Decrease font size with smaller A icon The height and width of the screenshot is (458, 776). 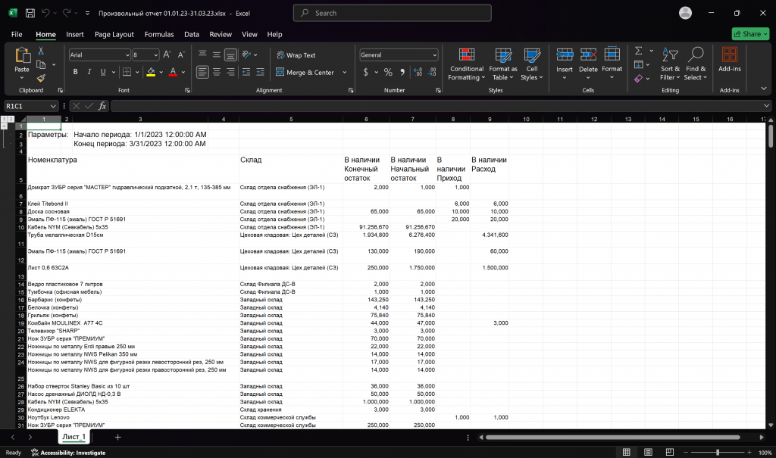[181, 55]
